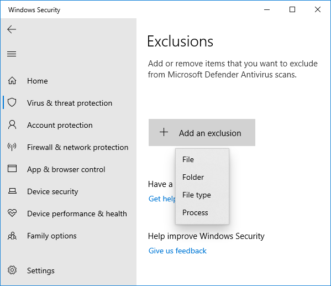
Task: Click the Give us feedback link
Action: point(177,251)
